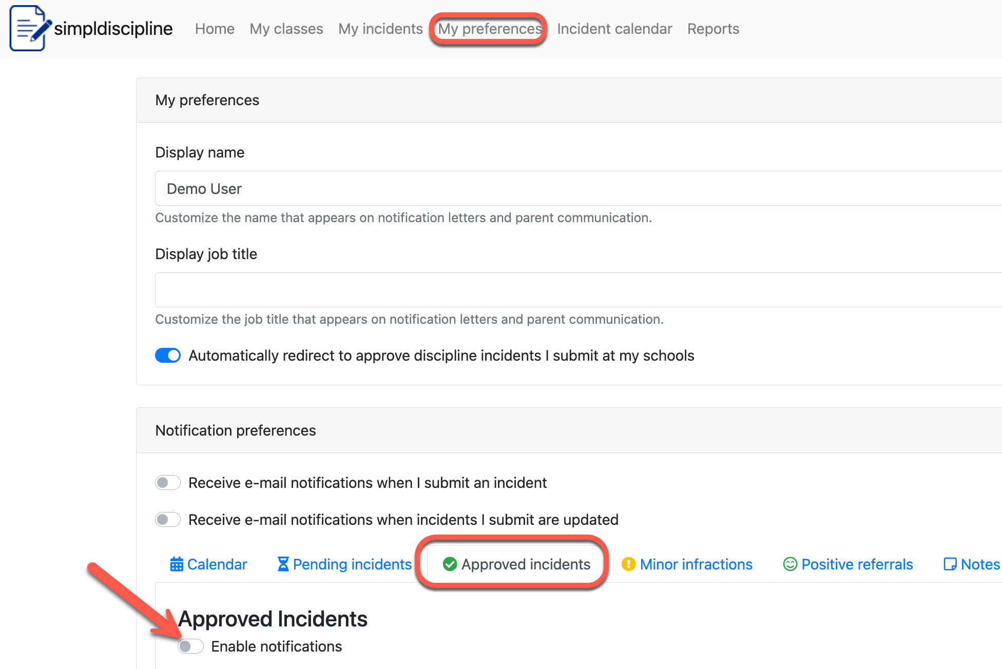Open the My preferences nav item
Image resolution: width=1002 pixels, height=669 pixels.
(x=489, y=29)
